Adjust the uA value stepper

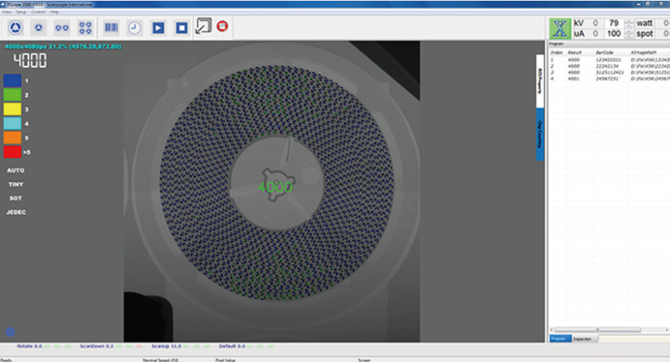pos(629,34)
